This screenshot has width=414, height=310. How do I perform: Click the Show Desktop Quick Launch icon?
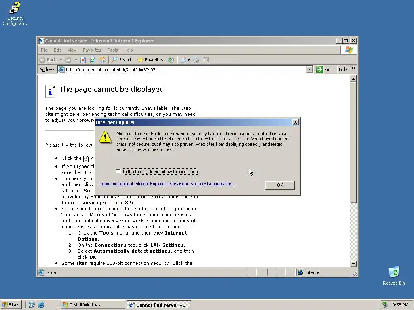pos(32,305)
